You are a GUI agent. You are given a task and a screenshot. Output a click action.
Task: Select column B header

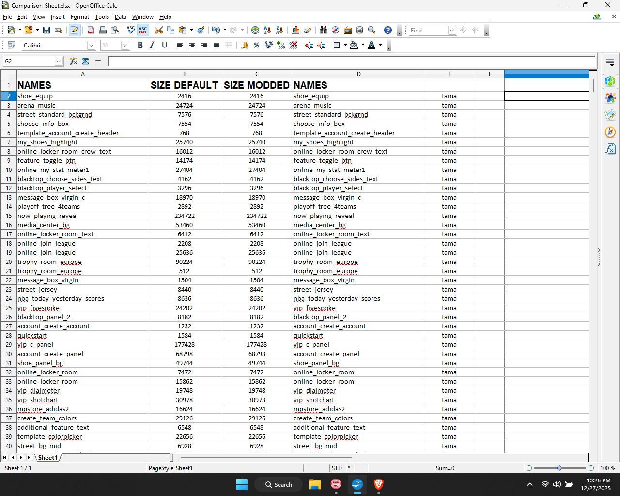click(185, 74)
